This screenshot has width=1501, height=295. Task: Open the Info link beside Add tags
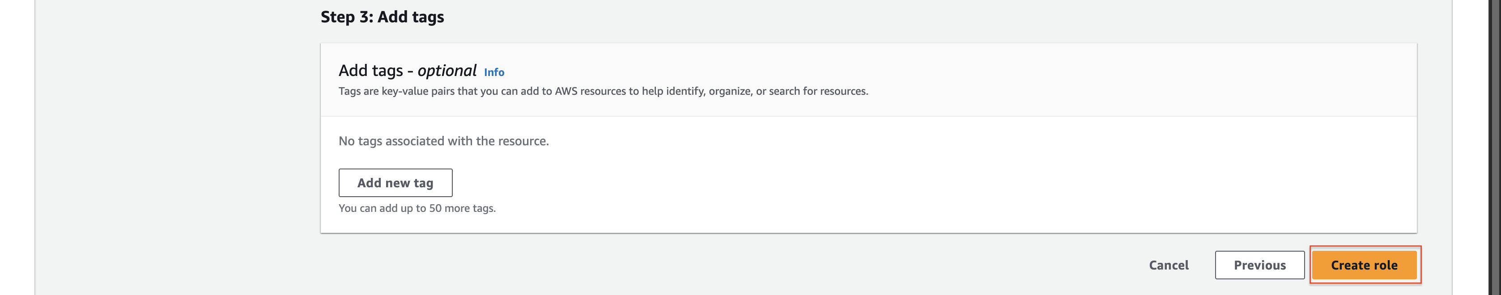tap(493, 72)
